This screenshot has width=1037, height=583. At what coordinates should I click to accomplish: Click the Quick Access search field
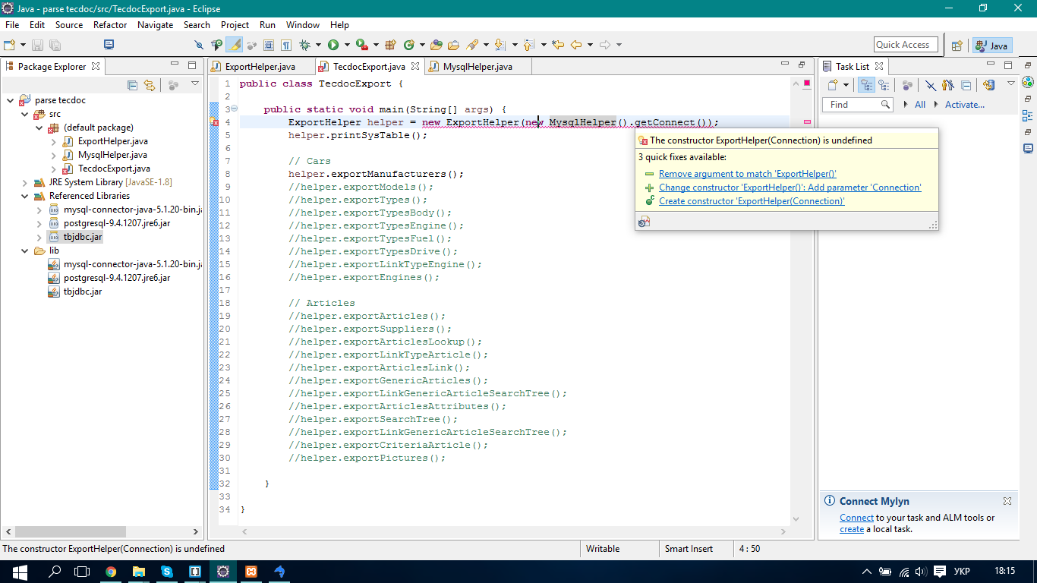[x=905, y=45]
